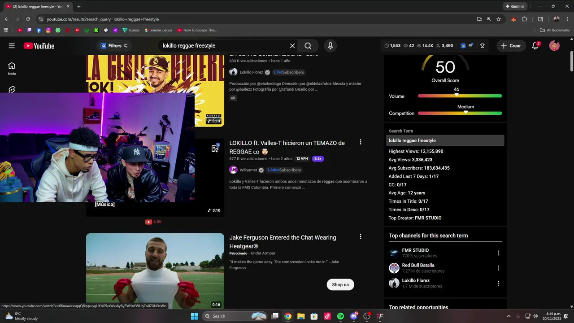The width and height of the screenshot is (574, 323).
Task: Clear the search box with the X icon
Action: pos(292,46)
